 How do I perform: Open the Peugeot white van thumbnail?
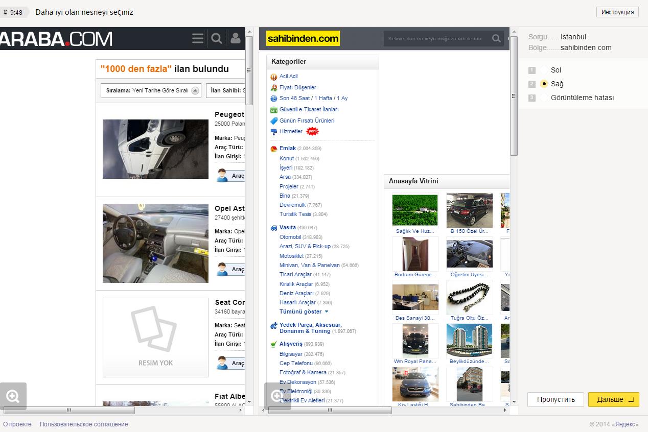click(x=155, y=149)
